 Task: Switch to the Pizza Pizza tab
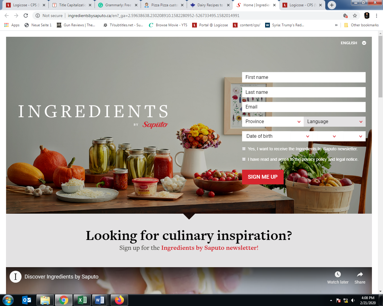pos(164,5)
